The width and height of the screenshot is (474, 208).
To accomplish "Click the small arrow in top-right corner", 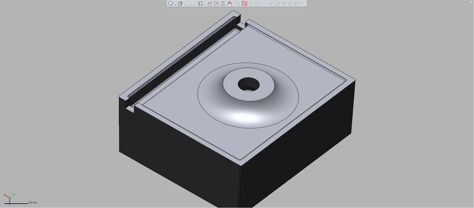I will pyautogui.click(x=472, y=2).
